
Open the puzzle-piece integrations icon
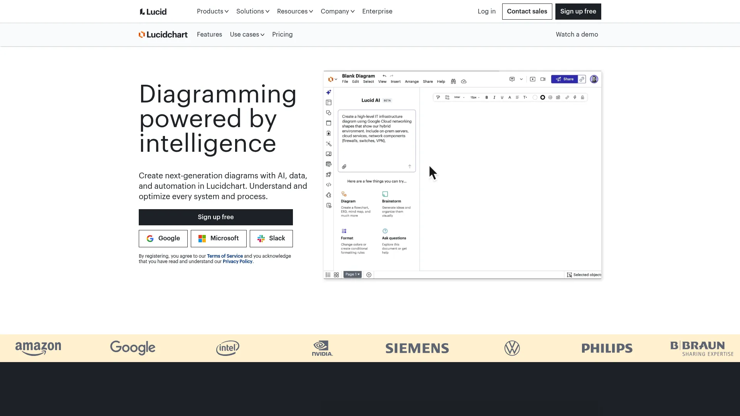328,195
